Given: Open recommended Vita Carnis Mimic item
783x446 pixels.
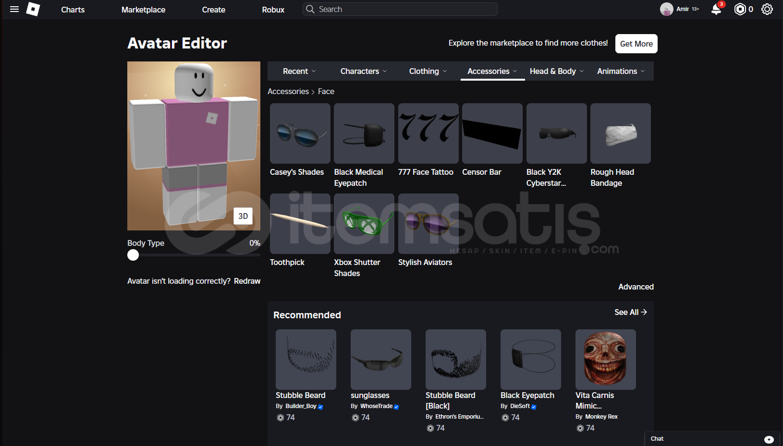Looking at the screenshot, I should tap(606, 360).
